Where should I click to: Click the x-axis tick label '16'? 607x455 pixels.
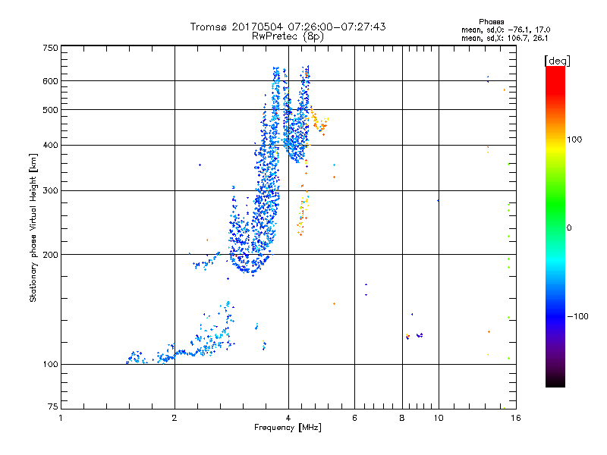click(516, 418)
